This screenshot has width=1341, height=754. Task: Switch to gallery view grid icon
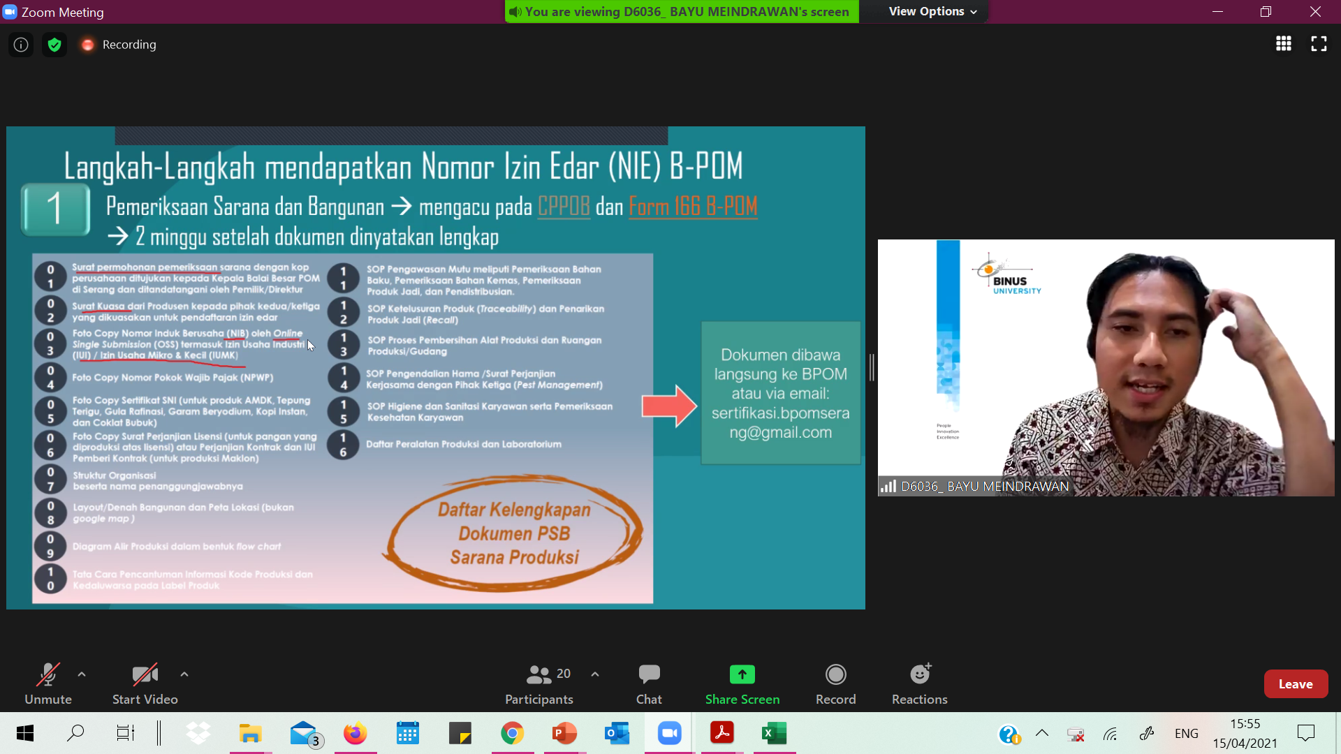(x=1284, y=44)
